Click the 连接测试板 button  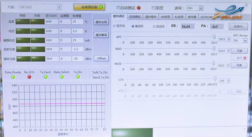coord(89,7)
